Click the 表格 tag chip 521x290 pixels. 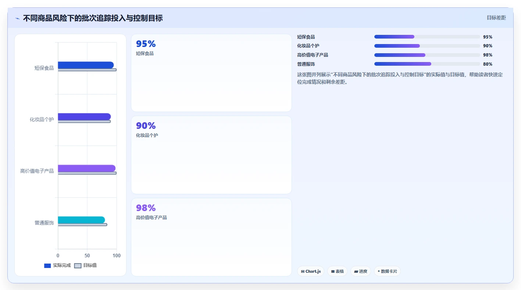(x=337, y=271)
